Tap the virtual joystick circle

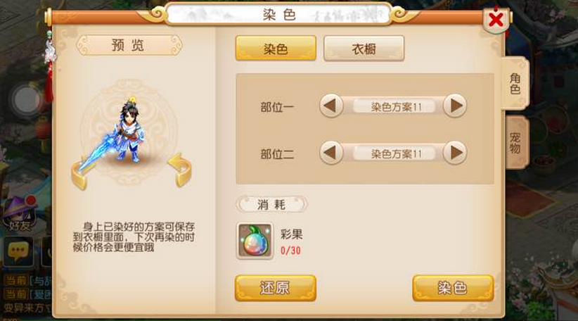click(27, 100)
